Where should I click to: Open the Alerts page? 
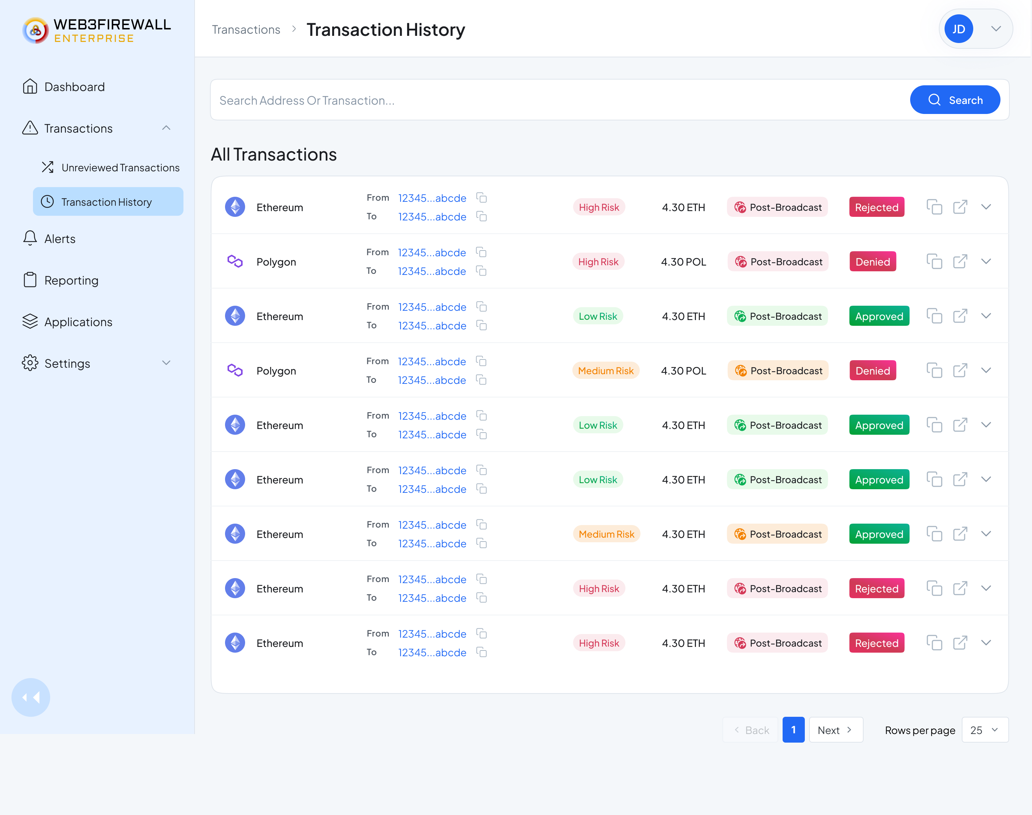[x=49, y=239]
